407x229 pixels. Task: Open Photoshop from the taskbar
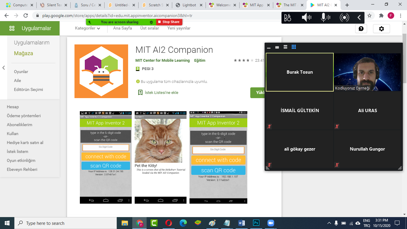(x=256, y=223)
